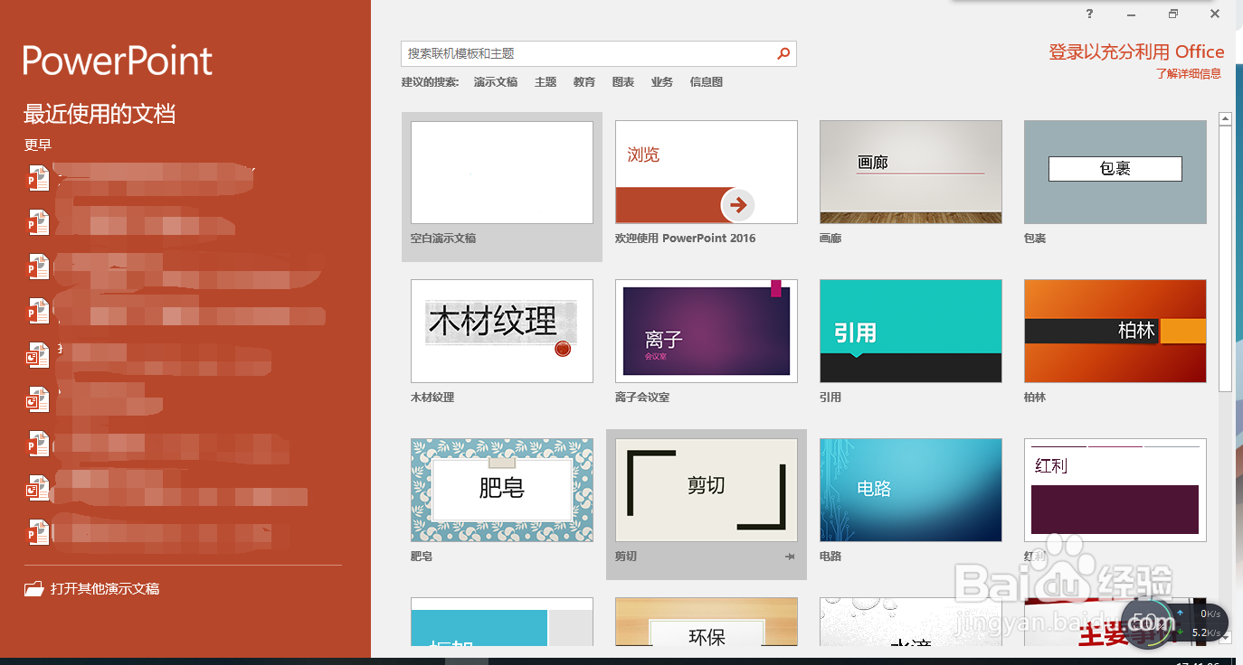Select the 离子会议室 template thumbnail
This screenshot has height=665, width=1243.
[x=707, y=332]
